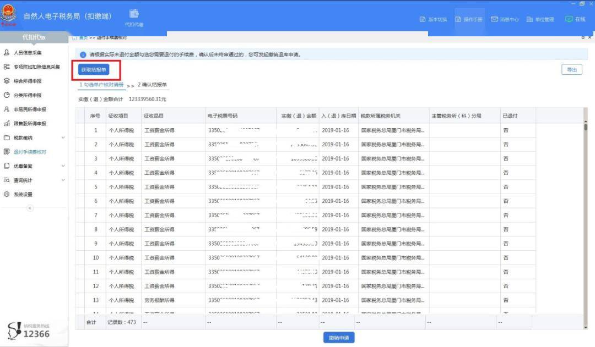Click the tax bureau emblem logo
Screen dimensions: 595x347
(8, 15)
